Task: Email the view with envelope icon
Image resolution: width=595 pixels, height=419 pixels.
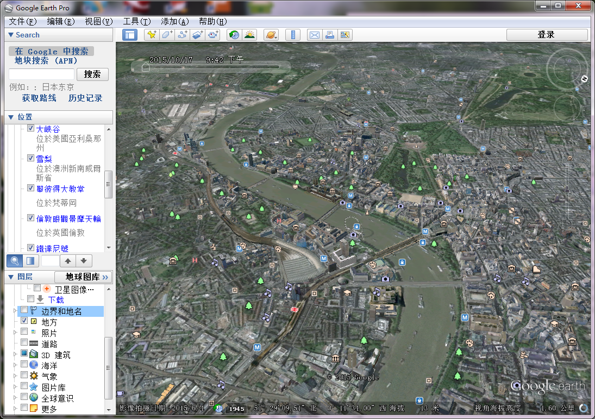Action: [x=315, y=35]
